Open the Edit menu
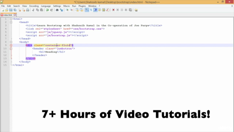Image resolution: width=234 pixels, height=132 pixels. [9, 6]
